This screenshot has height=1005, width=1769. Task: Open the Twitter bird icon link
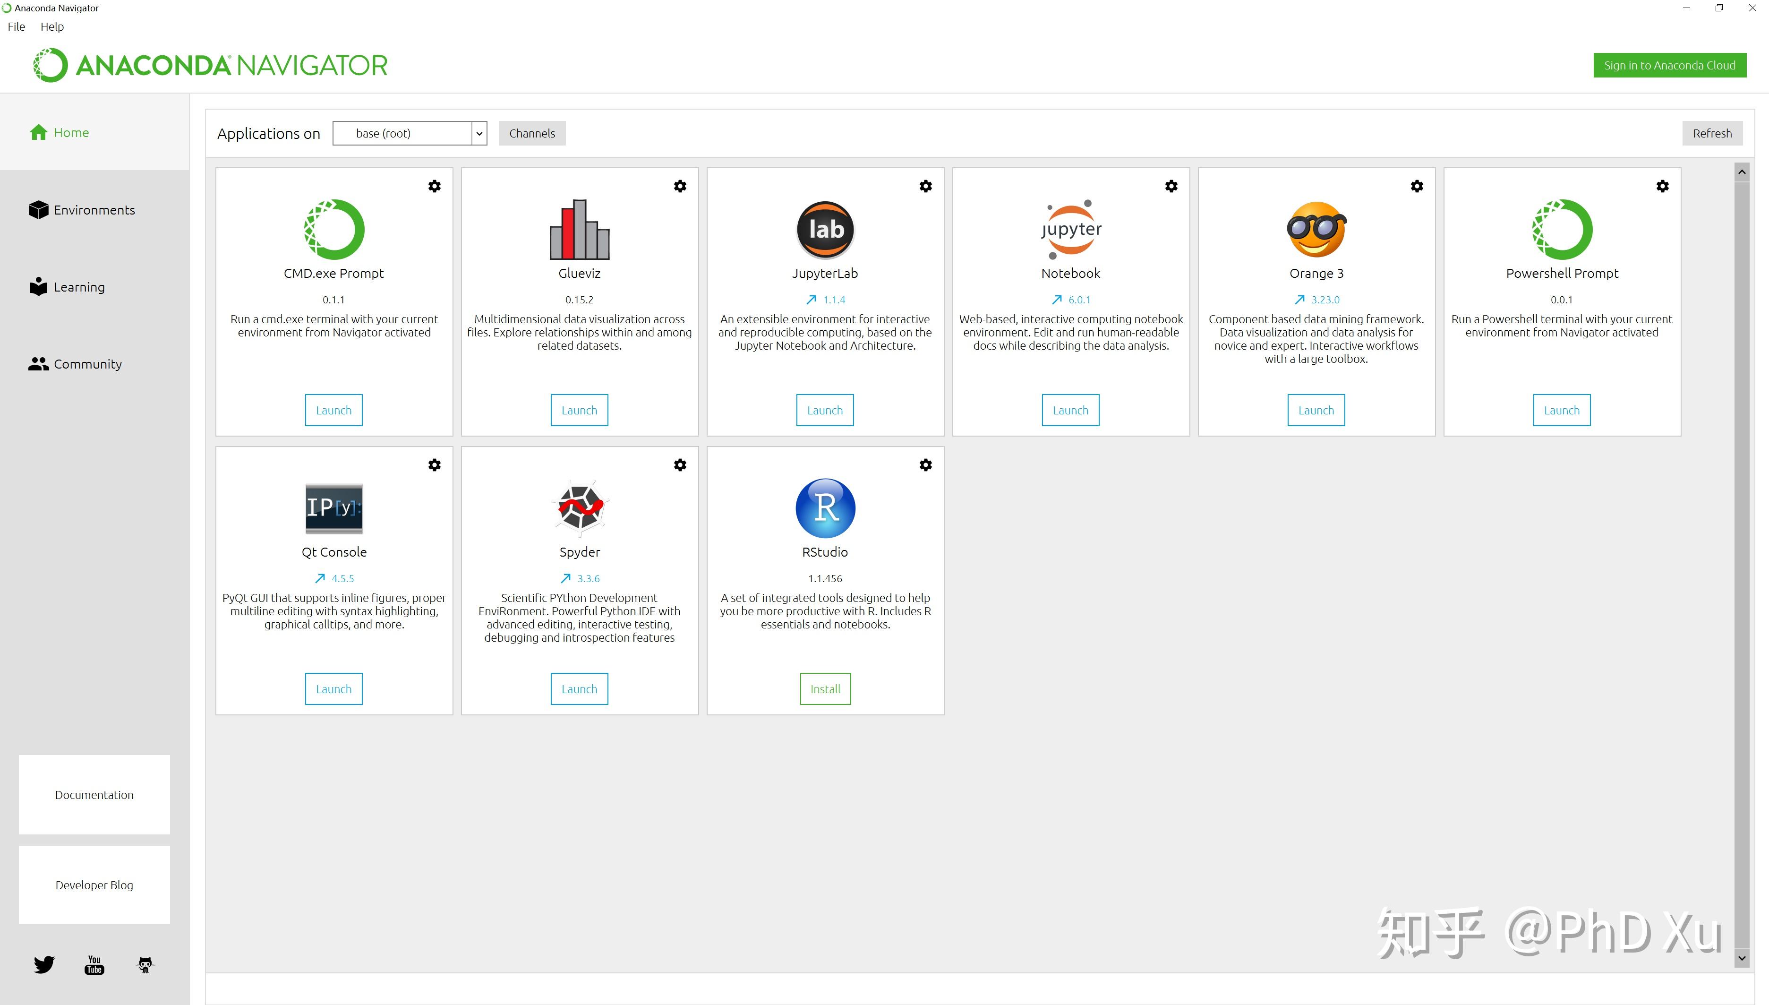[x=44, y=964]
